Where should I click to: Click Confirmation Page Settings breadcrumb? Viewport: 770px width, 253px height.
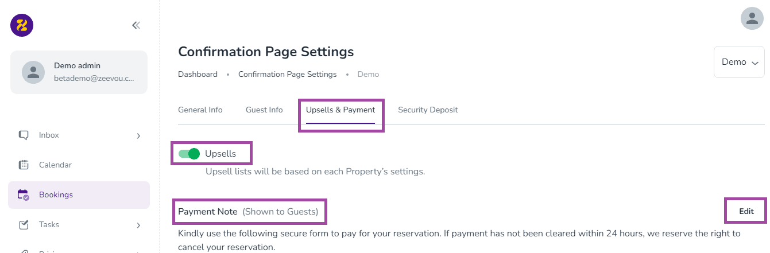(x=287, y=75)
